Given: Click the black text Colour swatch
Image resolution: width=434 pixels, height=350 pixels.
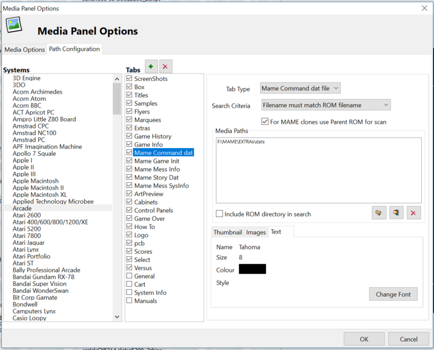Looking at the screenshot, I should [252, 269].
